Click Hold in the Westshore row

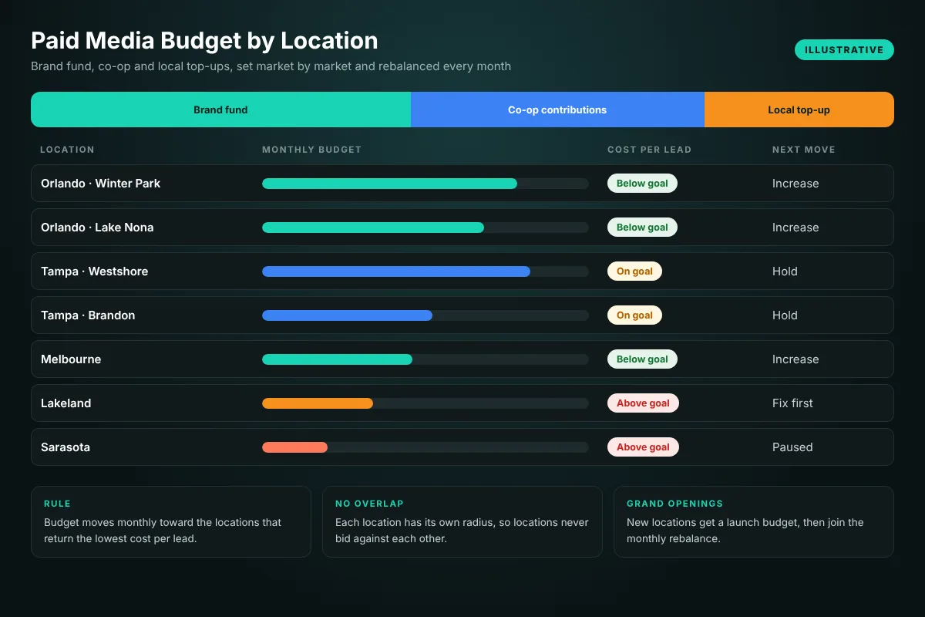point(785,271)
